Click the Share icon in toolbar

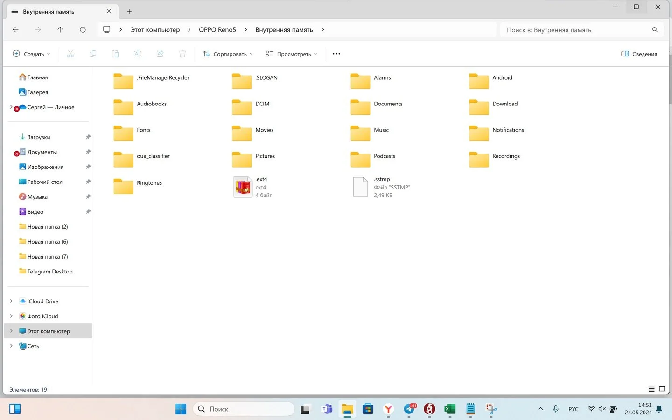pyautogui.click(x=160, y=54)
